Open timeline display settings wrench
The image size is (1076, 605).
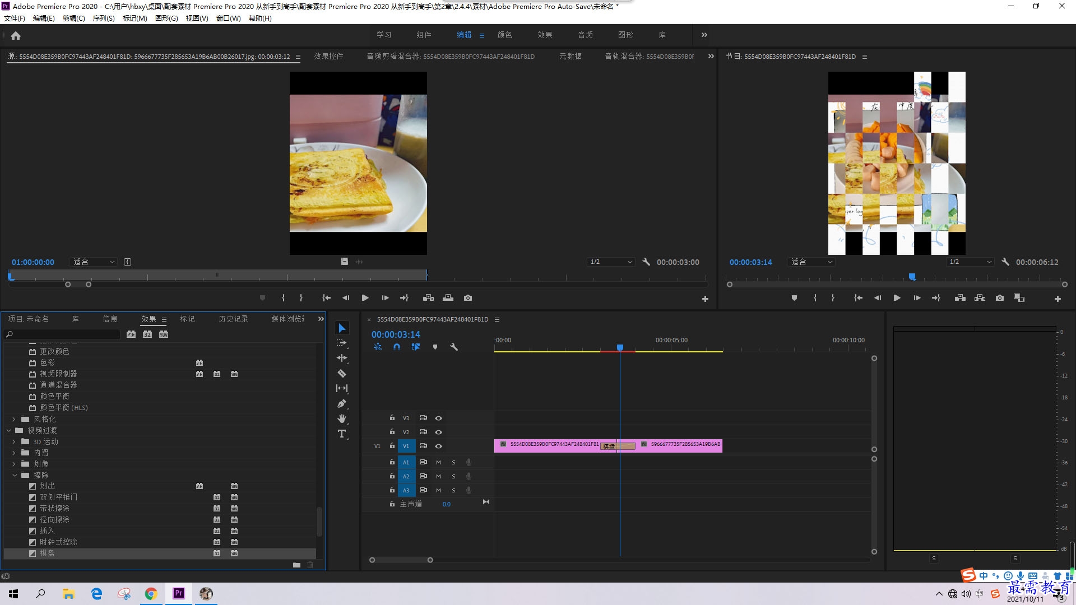[454, 347]
